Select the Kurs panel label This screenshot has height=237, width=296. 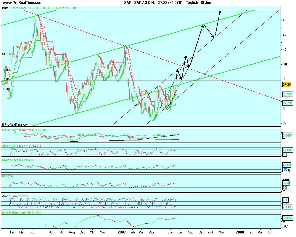click(5, 8)
